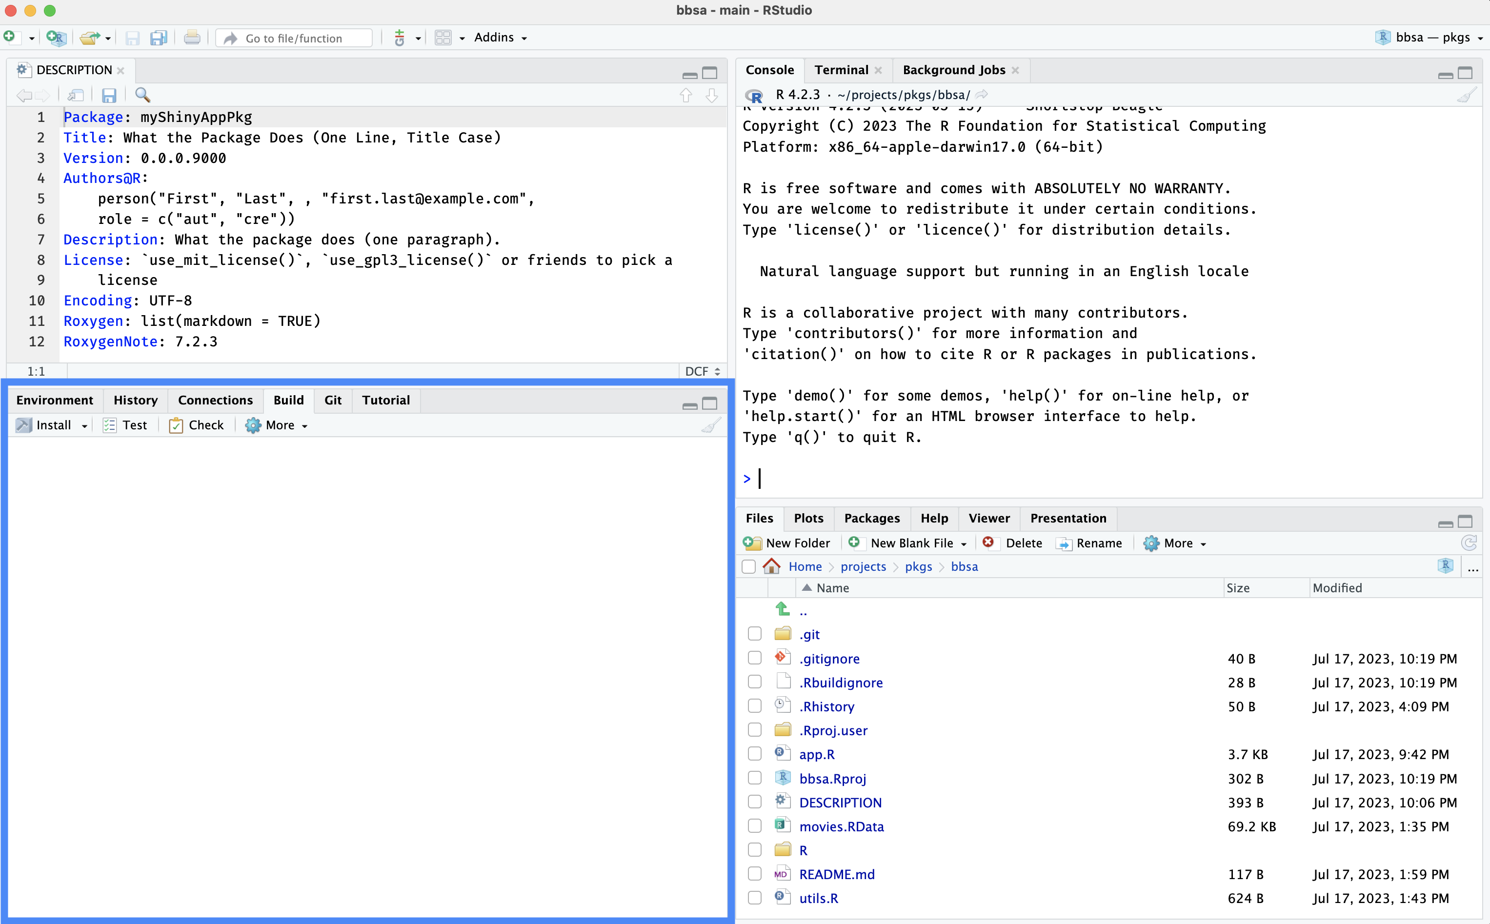
Task: Click the Check button in Build pane
Action: point(196,425)
